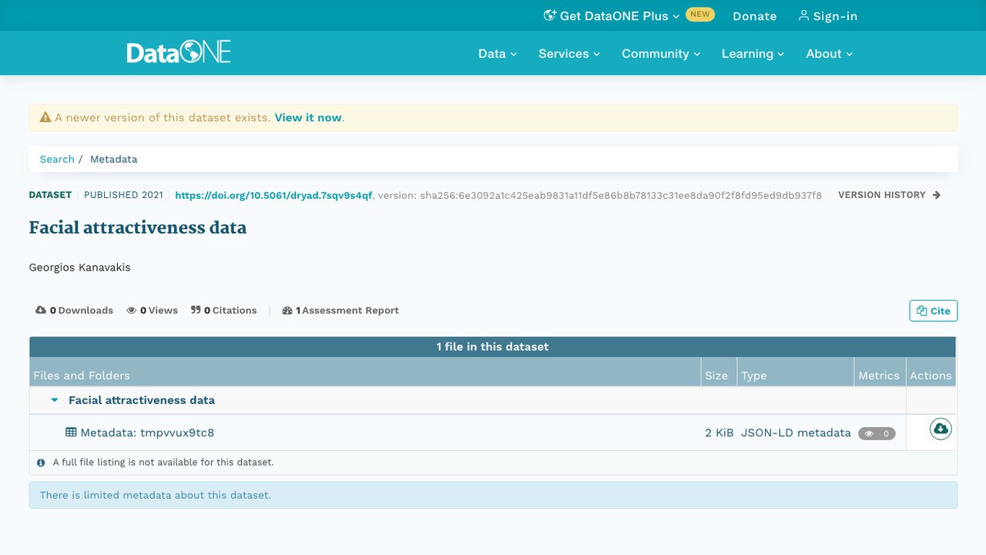986x555 pixels.
Task: Open Get DataONE Plus dropdown
Action: click(613, 15)
